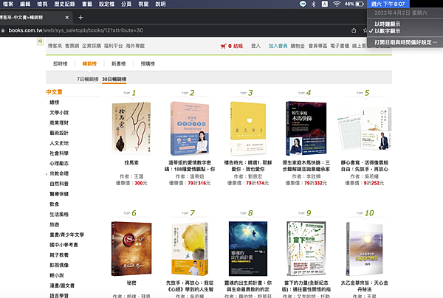This screenshot has width=443, height=298.
Task: Choose the checked 以數字顯示 option
Action: (x=388, y=31)
